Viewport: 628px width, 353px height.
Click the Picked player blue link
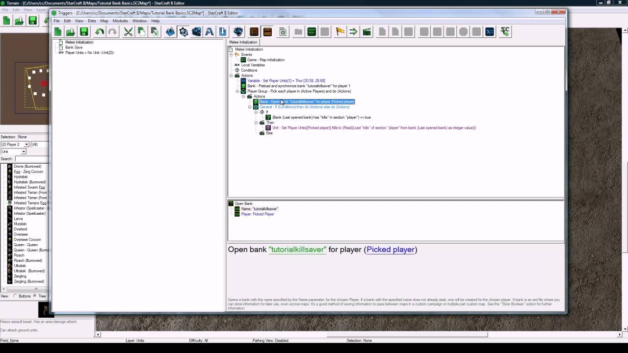[391, 250]
